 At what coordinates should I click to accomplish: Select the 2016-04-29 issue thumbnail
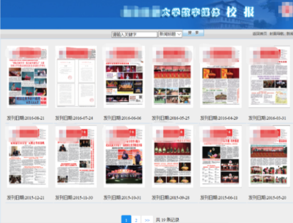[221, 77]
